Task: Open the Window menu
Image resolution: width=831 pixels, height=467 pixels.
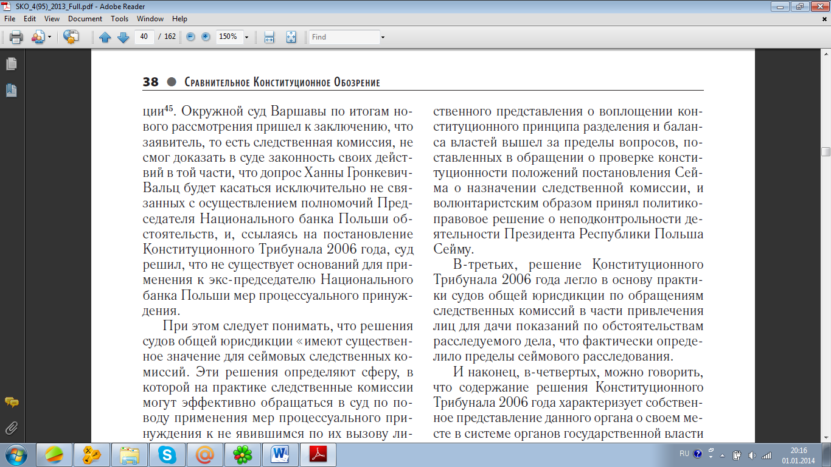Action: pos(150,19)
